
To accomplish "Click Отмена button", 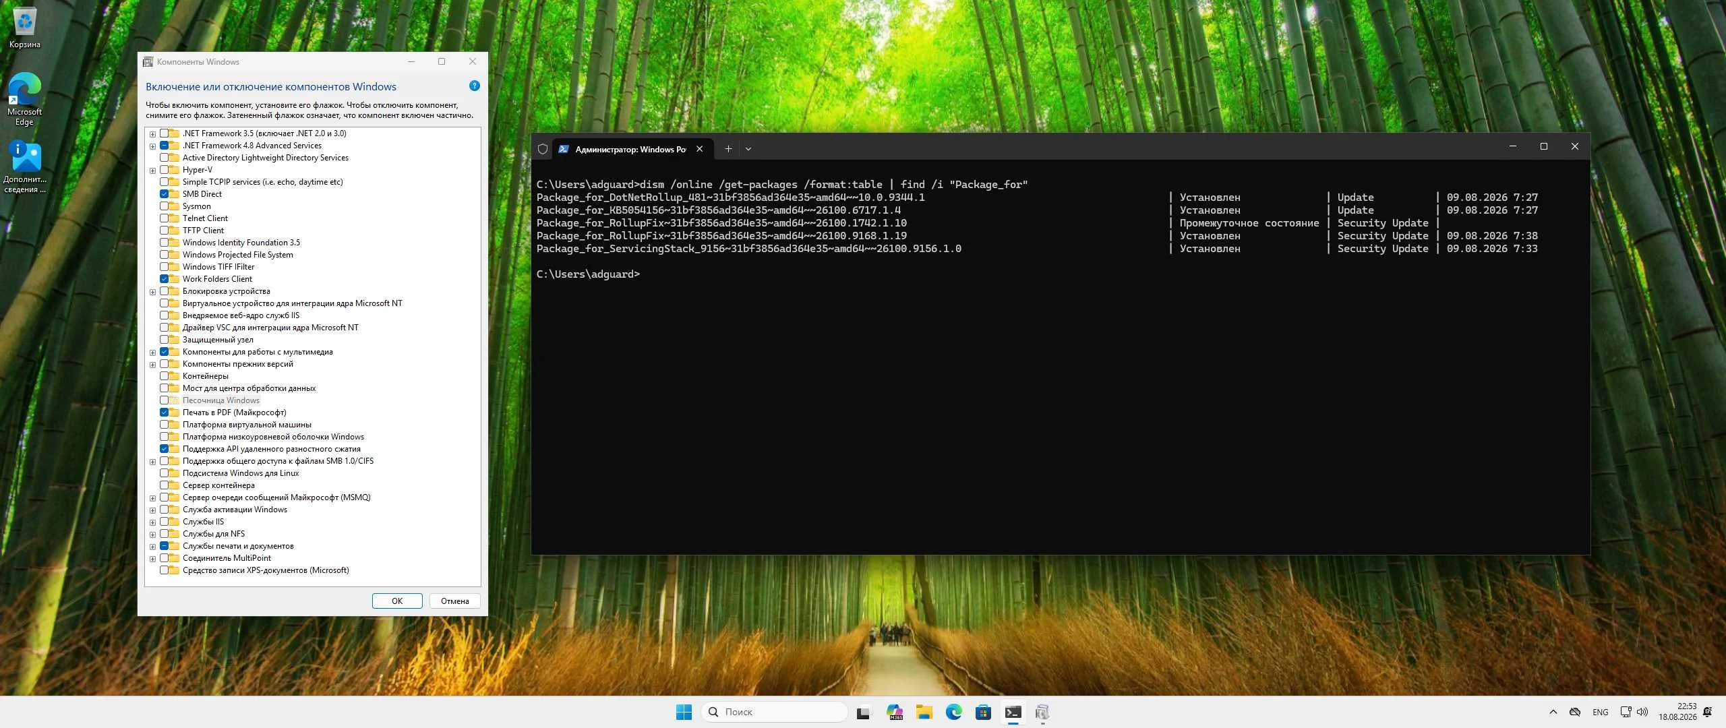I will [x=455, y=601].
